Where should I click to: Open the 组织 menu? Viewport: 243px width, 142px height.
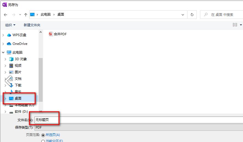coord(10,25)
